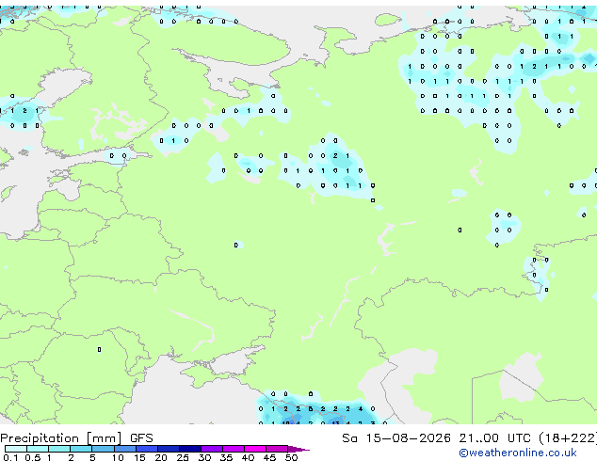Click the "40" legend scale label
Viewport: 597px width, 461px height.
pyautogui.click(x=248, y=457)
